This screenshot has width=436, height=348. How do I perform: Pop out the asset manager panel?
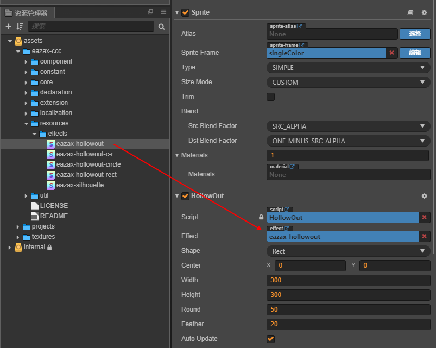[x=150, y=12]
